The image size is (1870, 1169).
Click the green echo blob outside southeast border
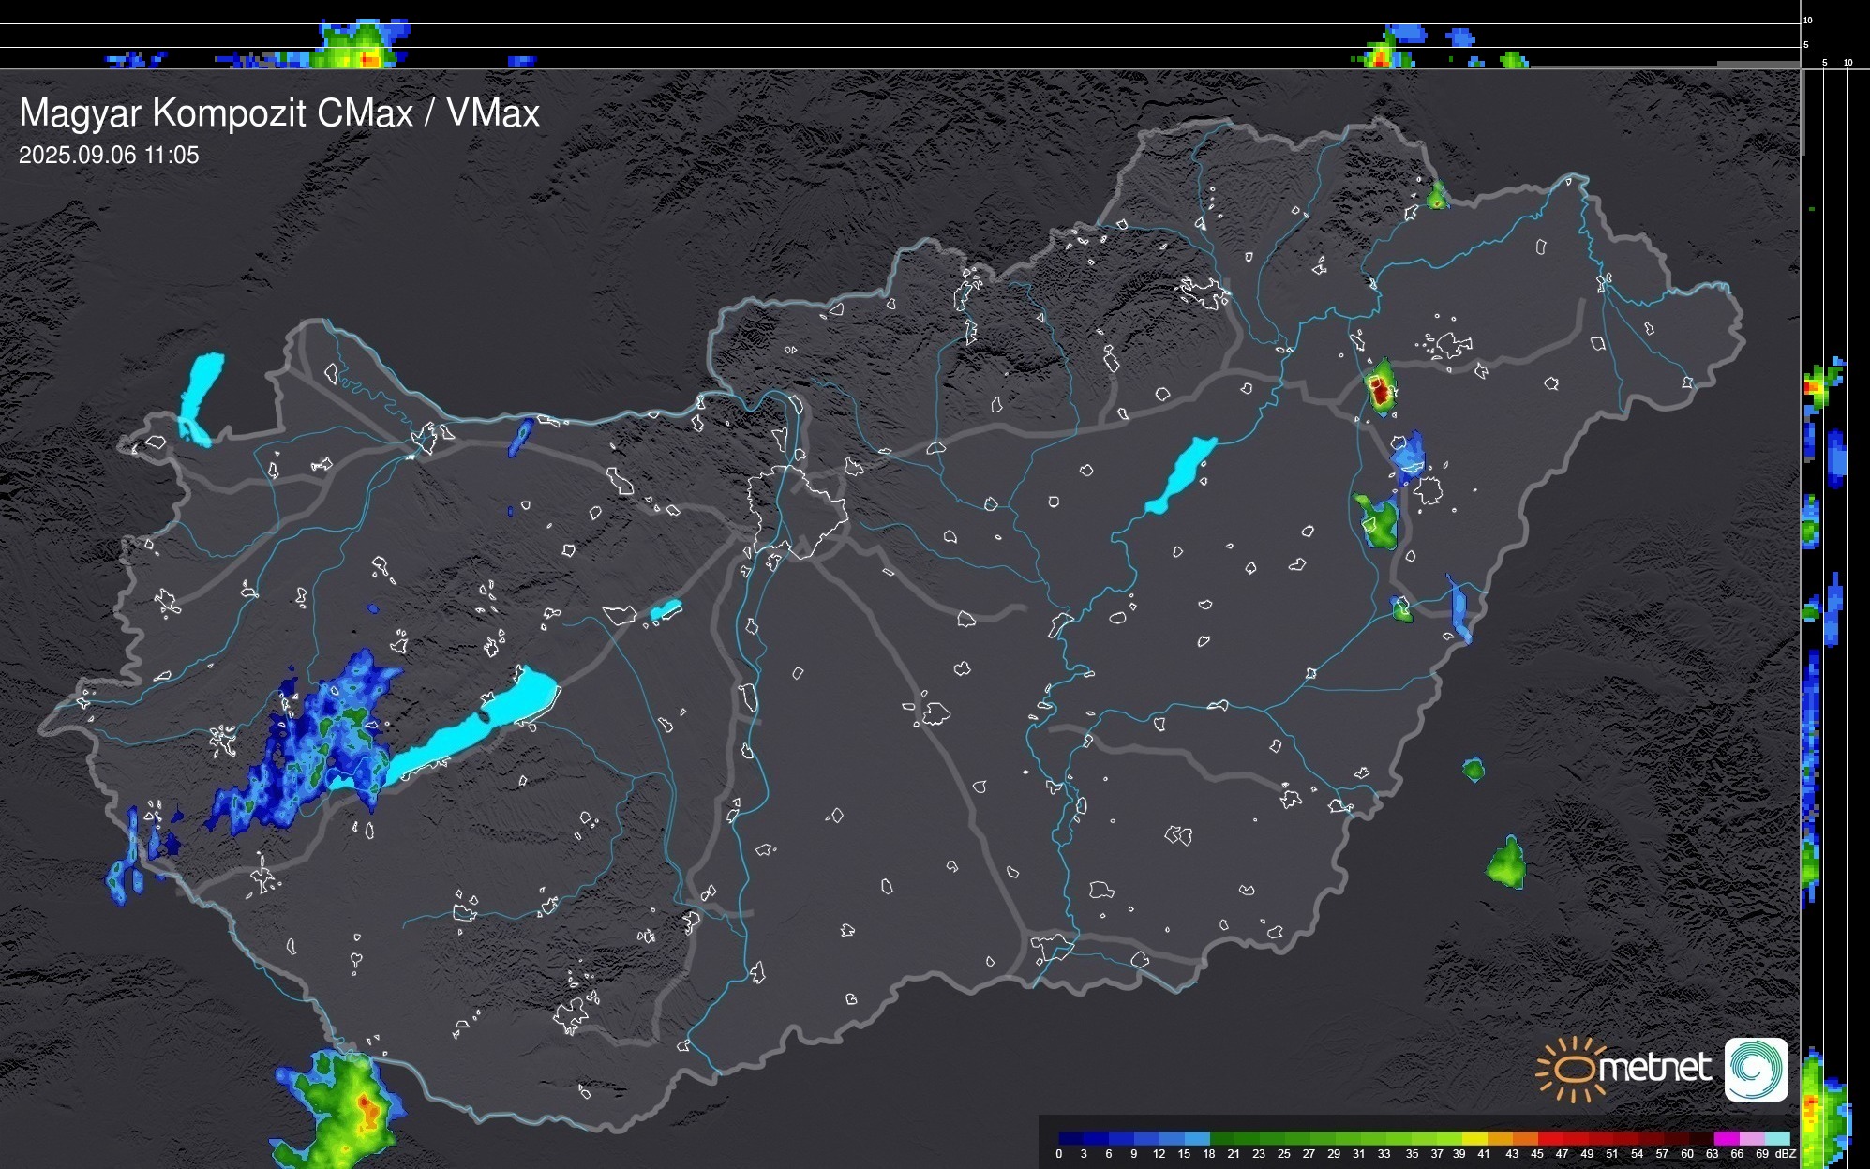coord(1507,865)
